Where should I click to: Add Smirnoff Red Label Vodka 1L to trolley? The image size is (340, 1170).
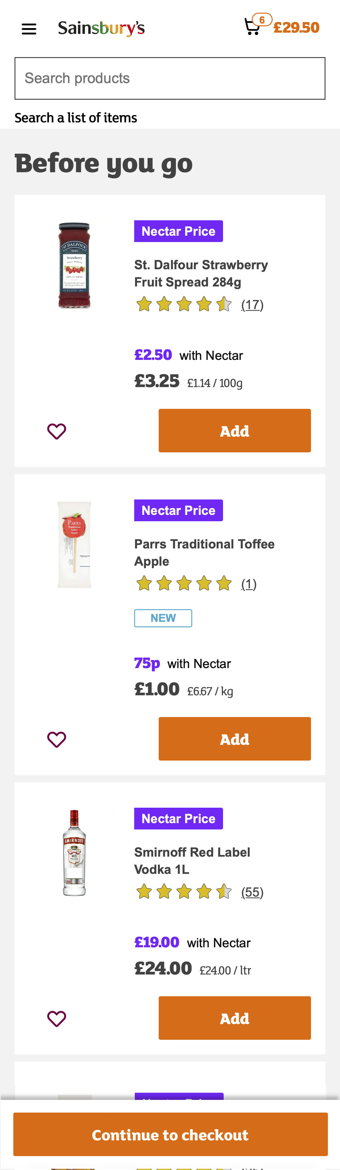pyautogui.click(x=235, y=1018)
